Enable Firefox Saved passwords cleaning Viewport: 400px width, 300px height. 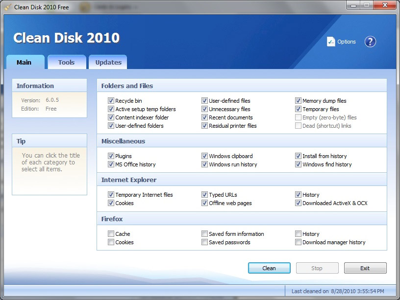(204, 242)
